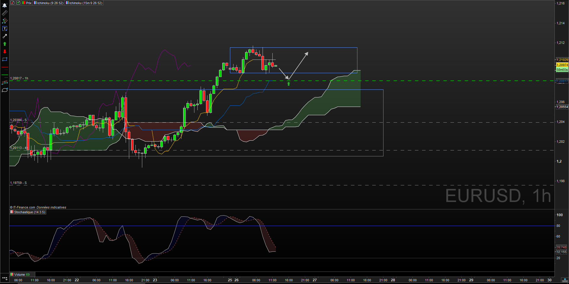Click the 1,198 price scale label
The width and height of the screenshot is (569, 284).
click(560, 181)
